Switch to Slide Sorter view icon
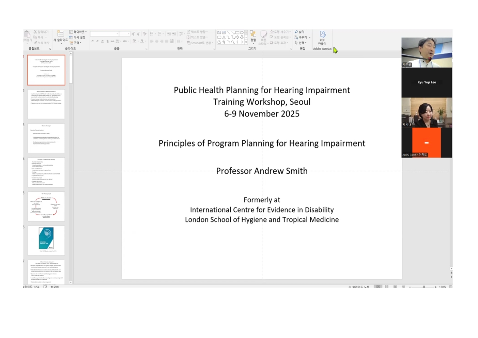Screen dimensions: 478x338 click(387, 287)
